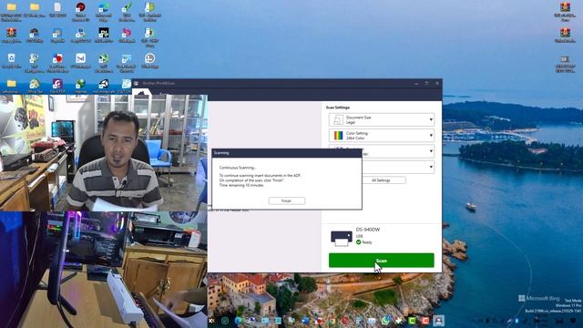
Task: Click the rainbow Color Setting swatch icon
Action: (x=338, y=136)
